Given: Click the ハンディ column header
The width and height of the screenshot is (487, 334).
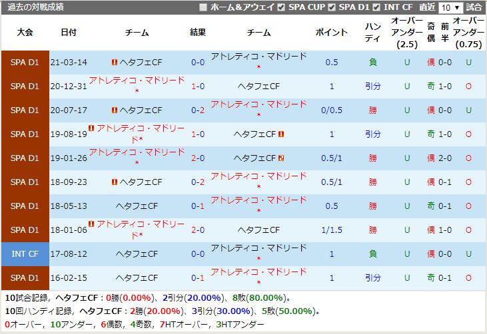Looking at the screenshot, I should coord(372,32).
